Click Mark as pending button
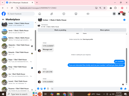129x96 pixels. click(60, 30)
